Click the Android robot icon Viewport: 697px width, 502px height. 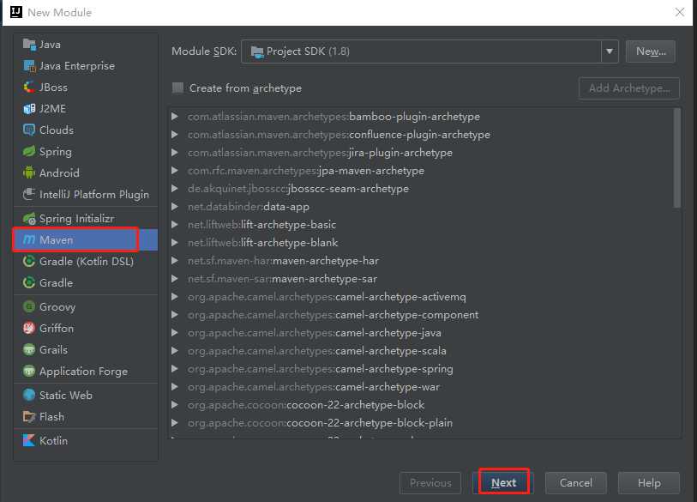[x=30, y=173]
